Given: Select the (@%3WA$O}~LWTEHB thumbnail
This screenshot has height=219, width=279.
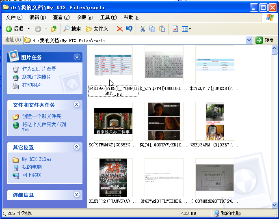Looking at the screenshot, I should coord(164,178).
